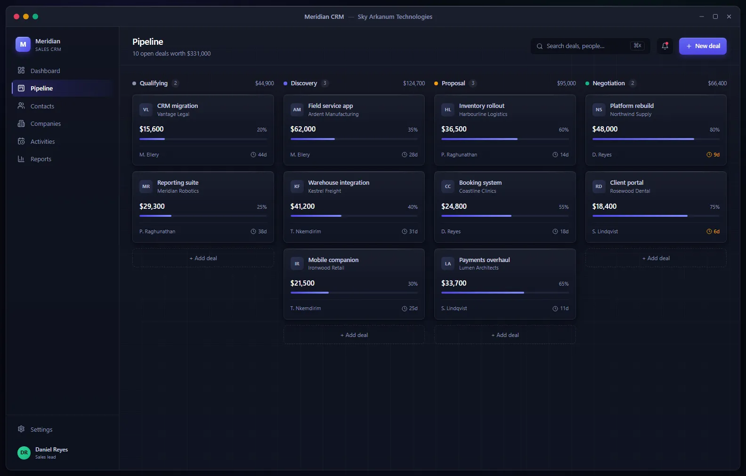Click the Contacts people icon
The image size is (746, 476).
pyautogui.click(x=21, y=106)
